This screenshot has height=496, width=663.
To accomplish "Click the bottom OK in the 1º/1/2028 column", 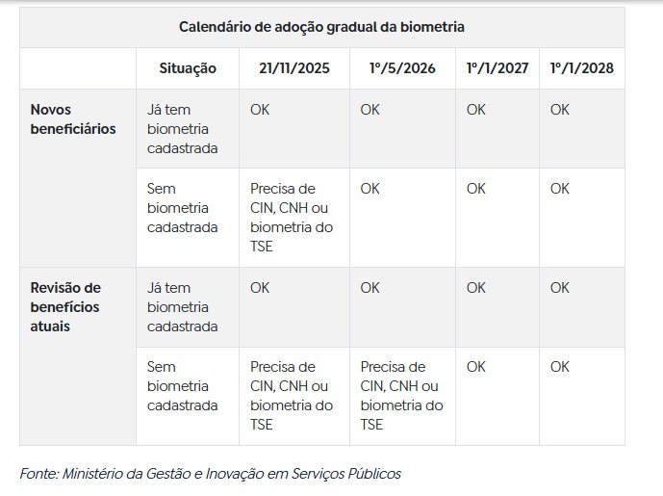I will pos(560,367).
